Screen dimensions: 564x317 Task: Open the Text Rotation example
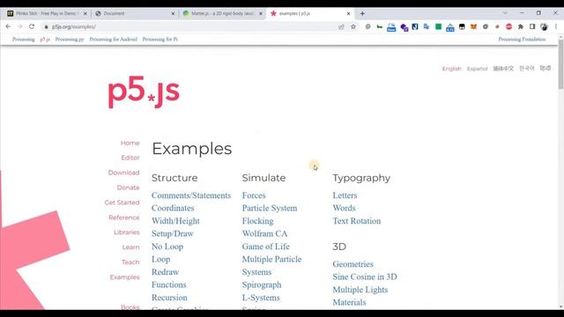pos(356,221)
